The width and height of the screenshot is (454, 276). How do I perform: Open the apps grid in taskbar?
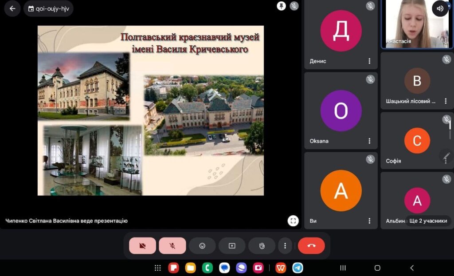(157, 268)
